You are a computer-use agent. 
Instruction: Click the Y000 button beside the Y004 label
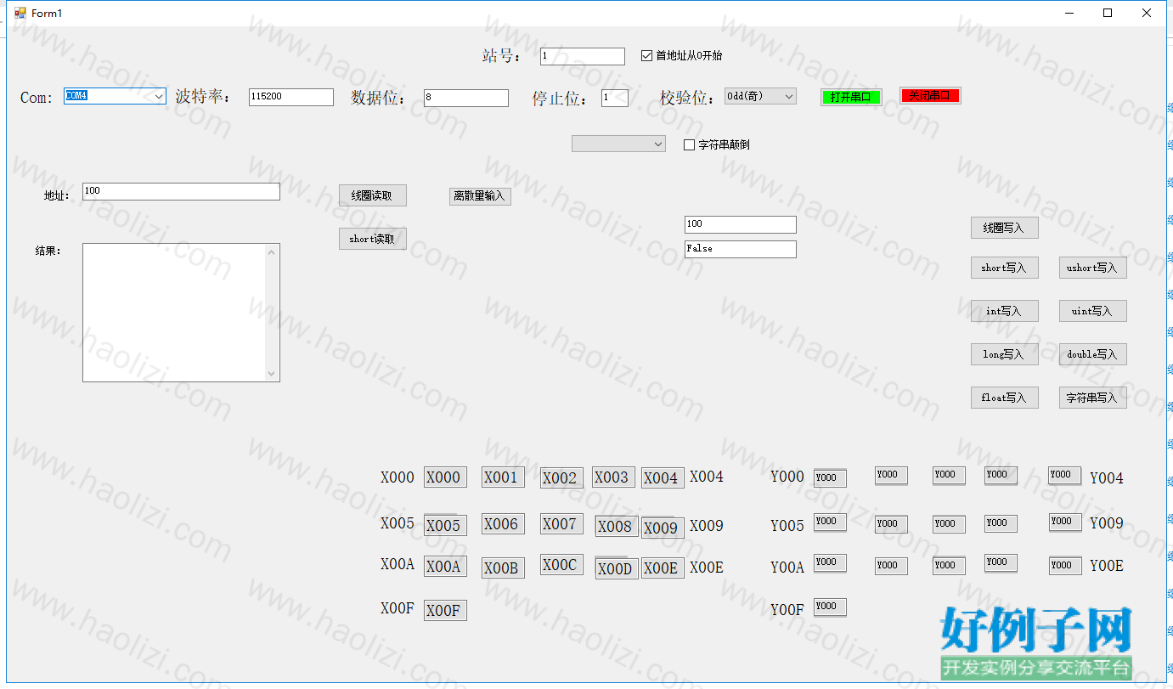tap(1065, 476)
